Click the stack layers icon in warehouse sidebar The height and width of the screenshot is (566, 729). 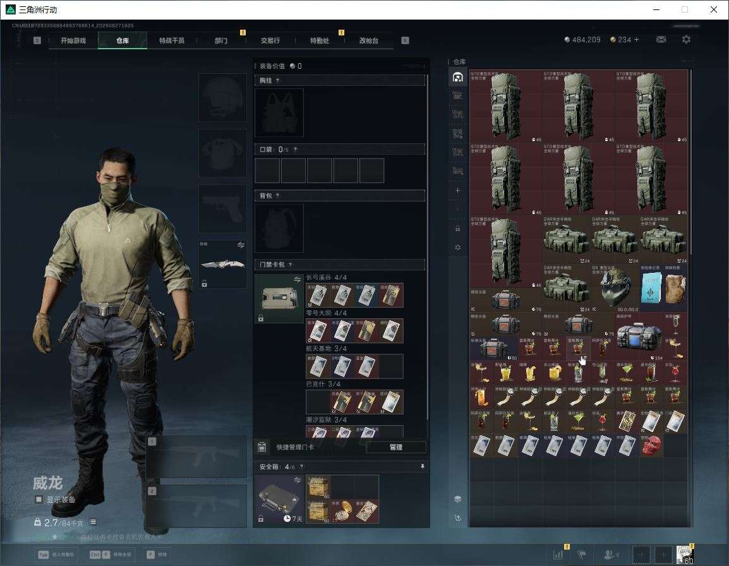click(457, 499)
